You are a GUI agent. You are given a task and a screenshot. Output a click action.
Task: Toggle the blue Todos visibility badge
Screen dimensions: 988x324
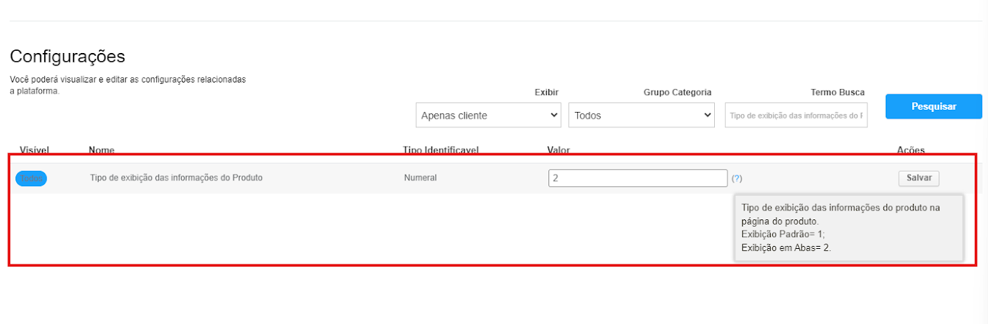[31, 178]
